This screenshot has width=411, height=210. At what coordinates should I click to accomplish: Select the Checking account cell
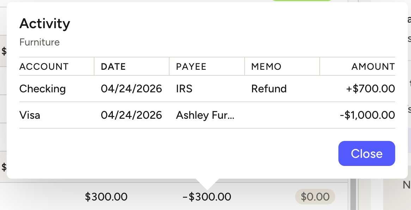coord(43,89)
